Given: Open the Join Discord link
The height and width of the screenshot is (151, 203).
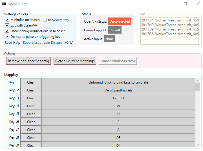Looking at the screenshot, I should pos(53,43).
